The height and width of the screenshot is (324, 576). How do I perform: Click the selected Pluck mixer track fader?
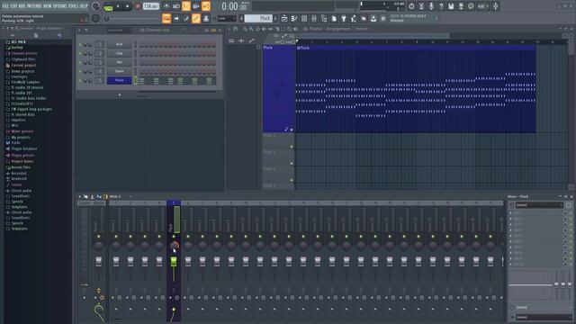(174, 261)
